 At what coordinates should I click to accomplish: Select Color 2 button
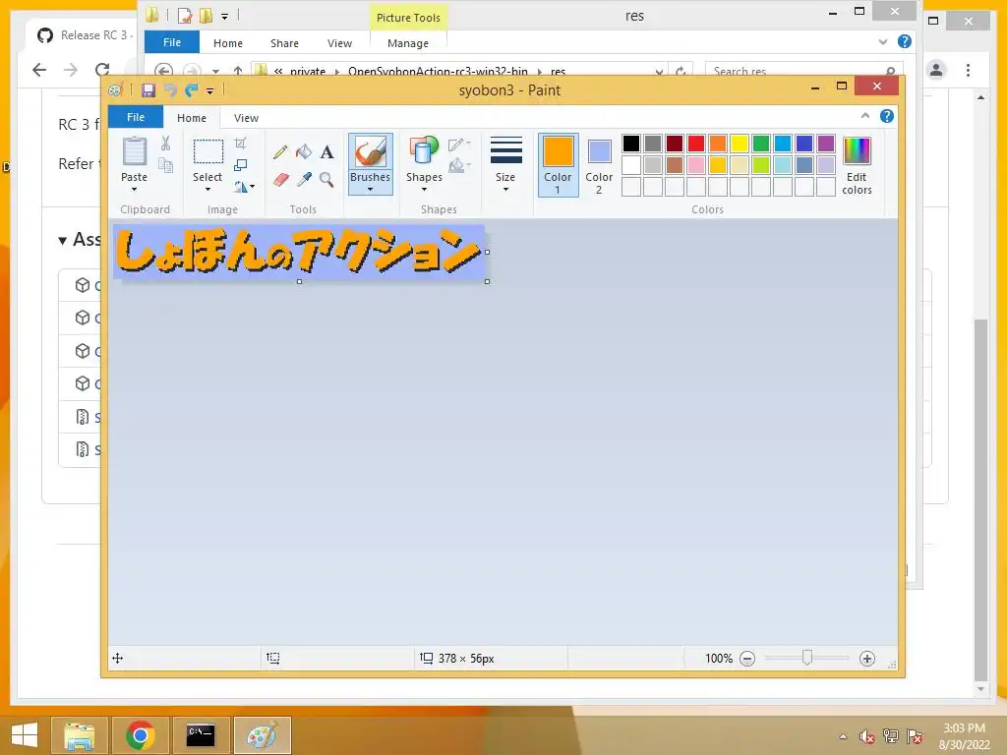pos(599,165)
